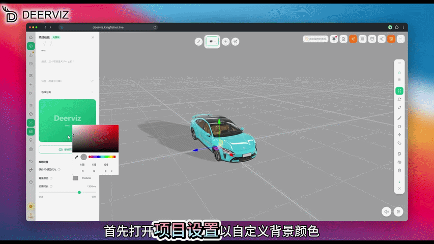
Task: Click the browser reload button
Action: click(x=155, y=27)
